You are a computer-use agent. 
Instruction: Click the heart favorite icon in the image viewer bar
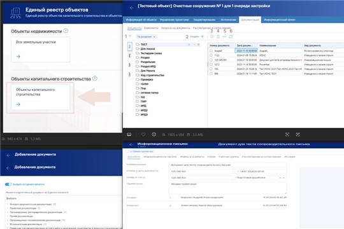(143, 134)
